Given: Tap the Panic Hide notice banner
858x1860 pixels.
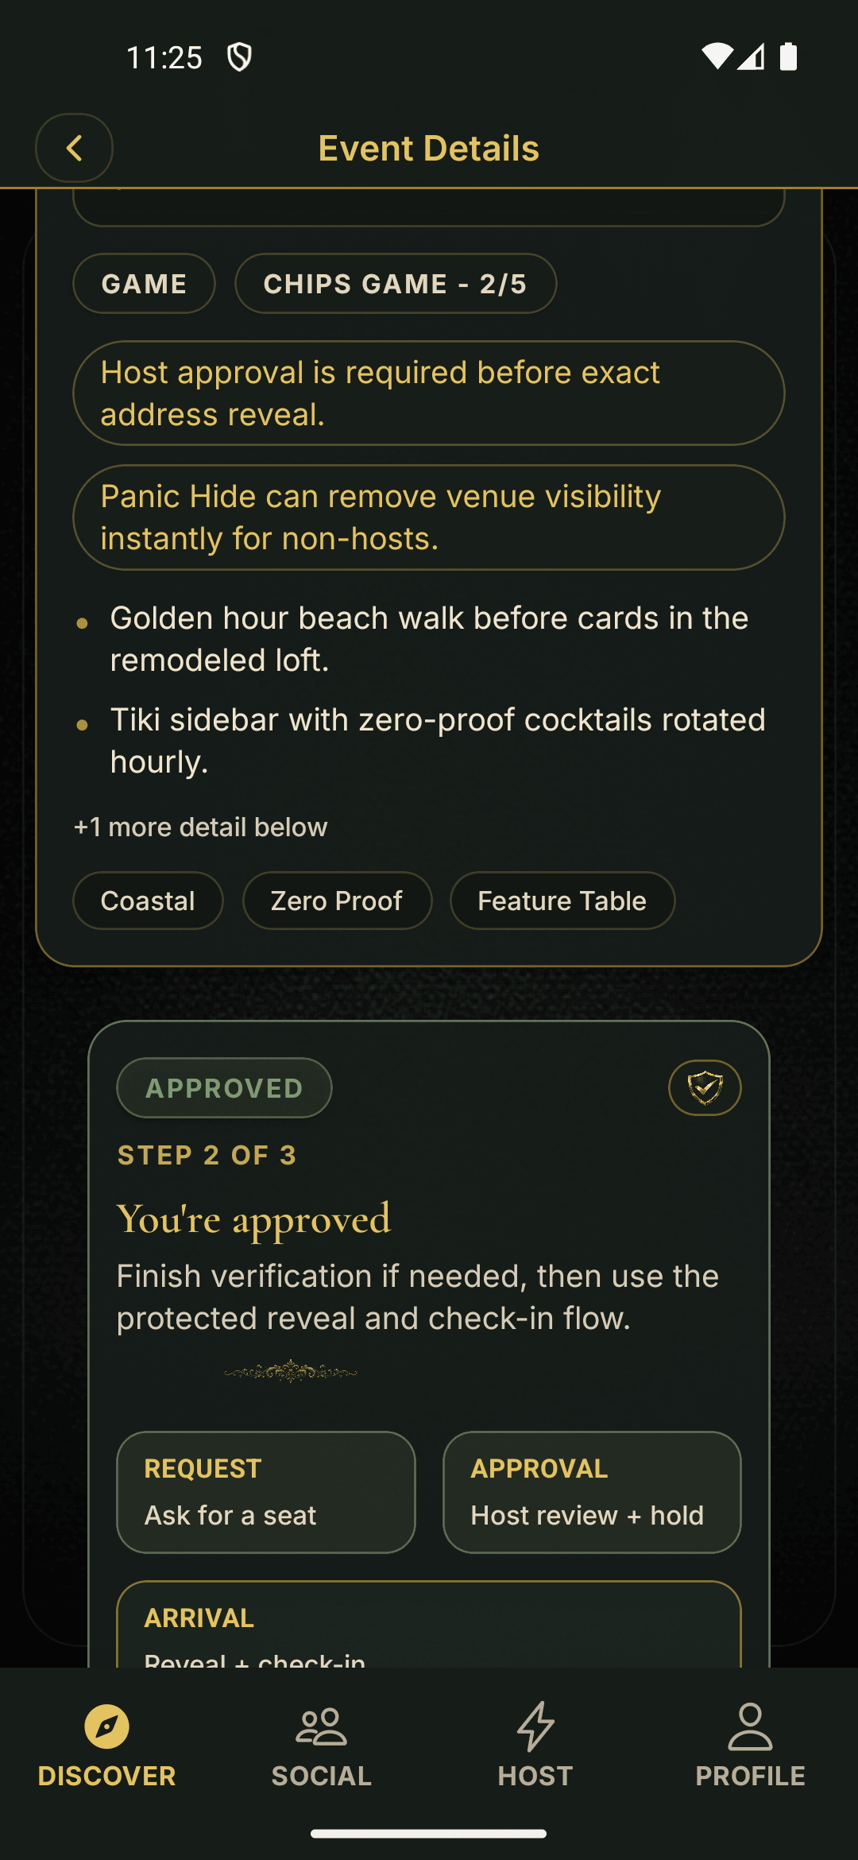Looking at the screenshot, I should [x=428, y=517].
